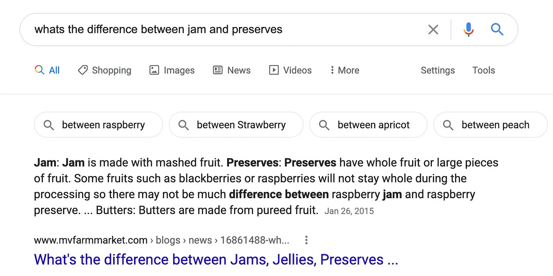Select the 'between peach' suggestion chip
Screen dimensions: 553x276
tap(490, 125)
